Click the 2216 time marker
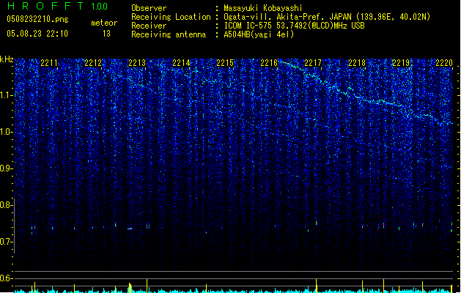The width and height of the screenshot is (461, 293). click(269, 63)
